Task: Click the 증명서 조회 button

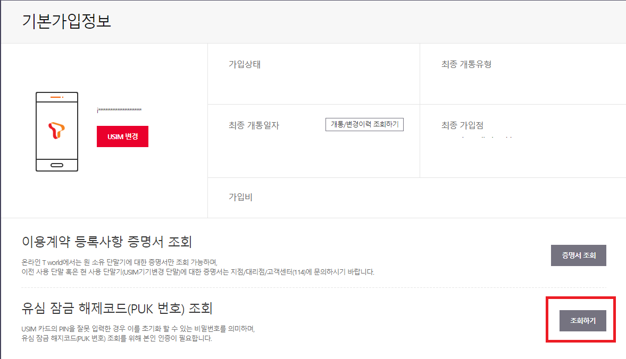Action: (578, 255)
